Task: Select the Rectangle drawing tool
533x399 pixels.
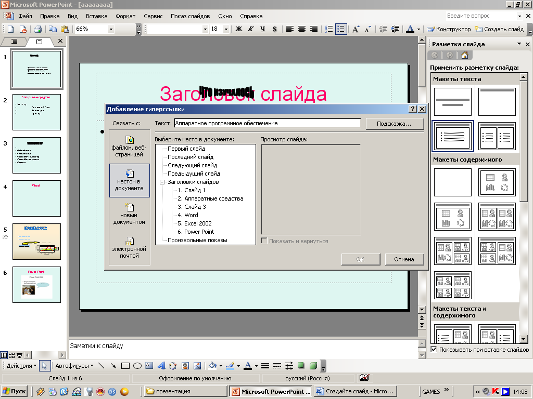Action: pyautogui.click(x=125, y=366)
